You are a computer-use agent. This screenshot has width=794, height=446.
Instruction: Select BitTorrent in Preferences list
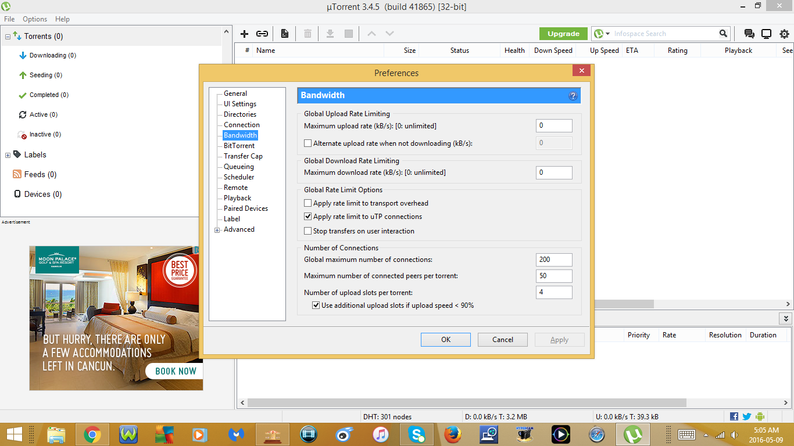click(x=239, y=146)
